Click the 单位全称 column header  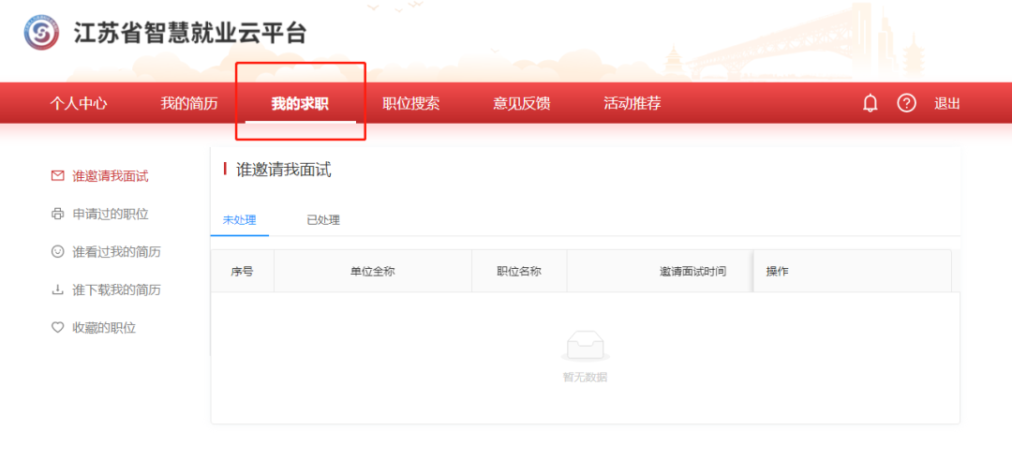372,271
